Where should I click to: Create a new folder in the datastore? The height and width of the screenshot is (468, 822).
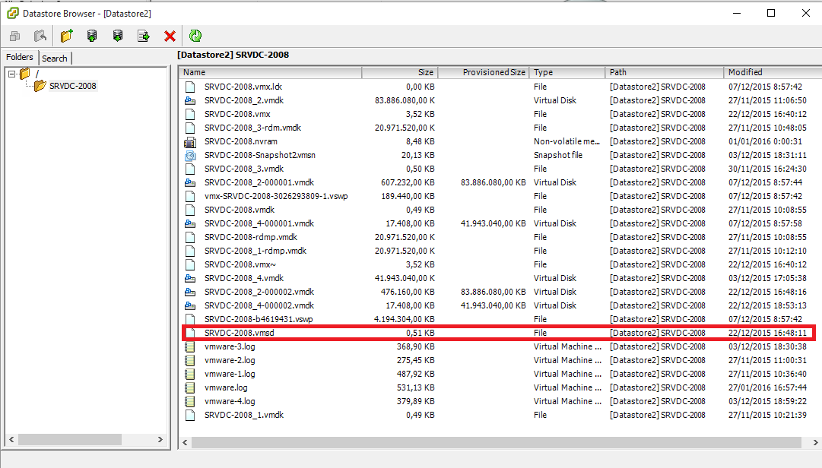pyautogui.click(x=65, y=35)
